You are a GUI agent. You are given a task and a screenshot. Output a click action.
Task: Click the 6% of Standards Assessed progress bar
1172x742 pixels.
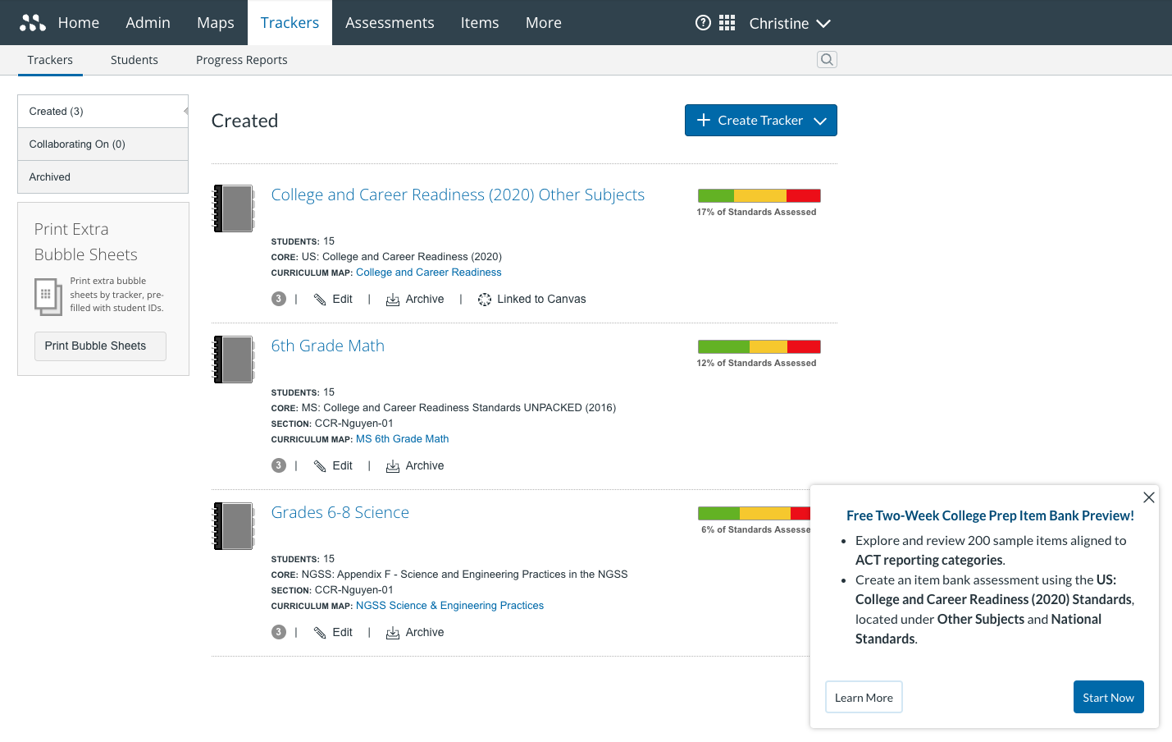coord(754,513)
